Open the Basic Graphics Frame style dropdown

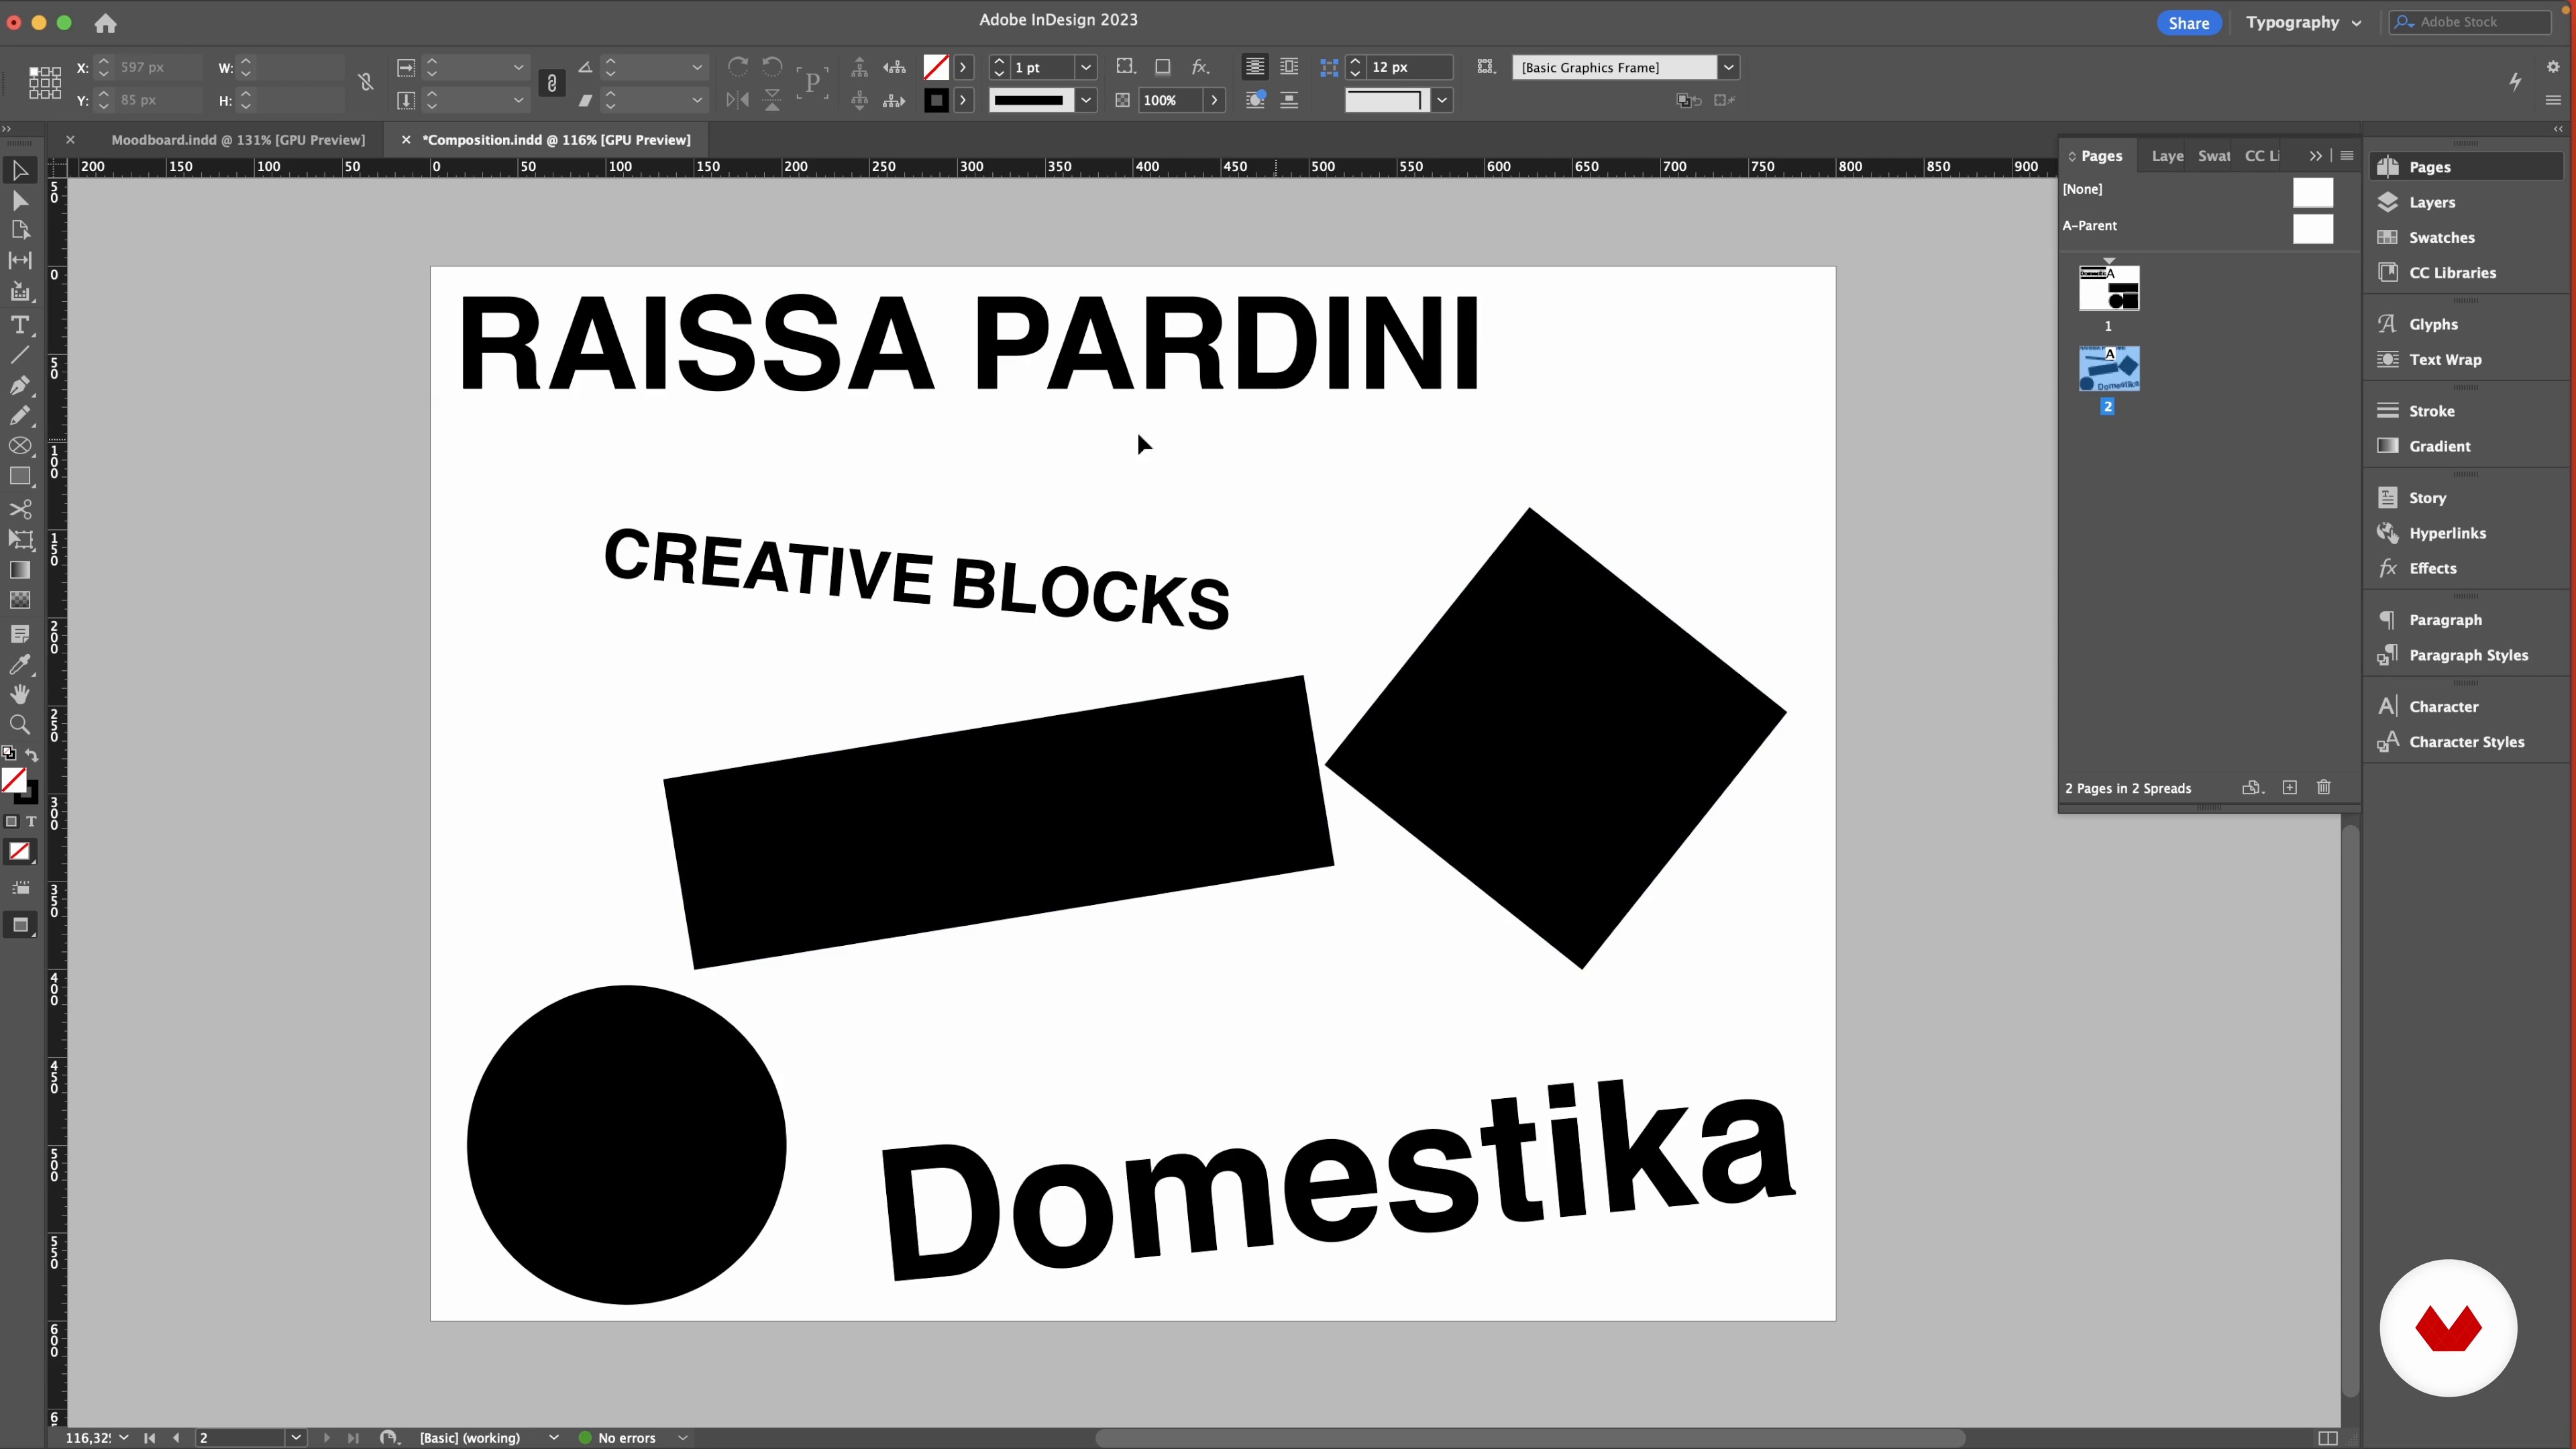click(1728, 67)
